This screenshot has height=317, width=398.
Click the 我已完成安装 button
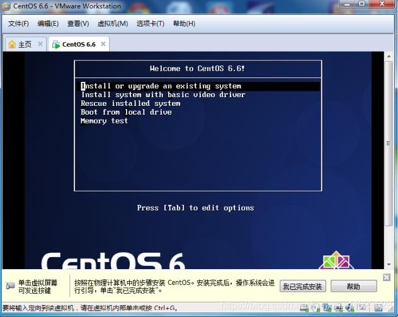pyautogui.click(x=303, y=287)
